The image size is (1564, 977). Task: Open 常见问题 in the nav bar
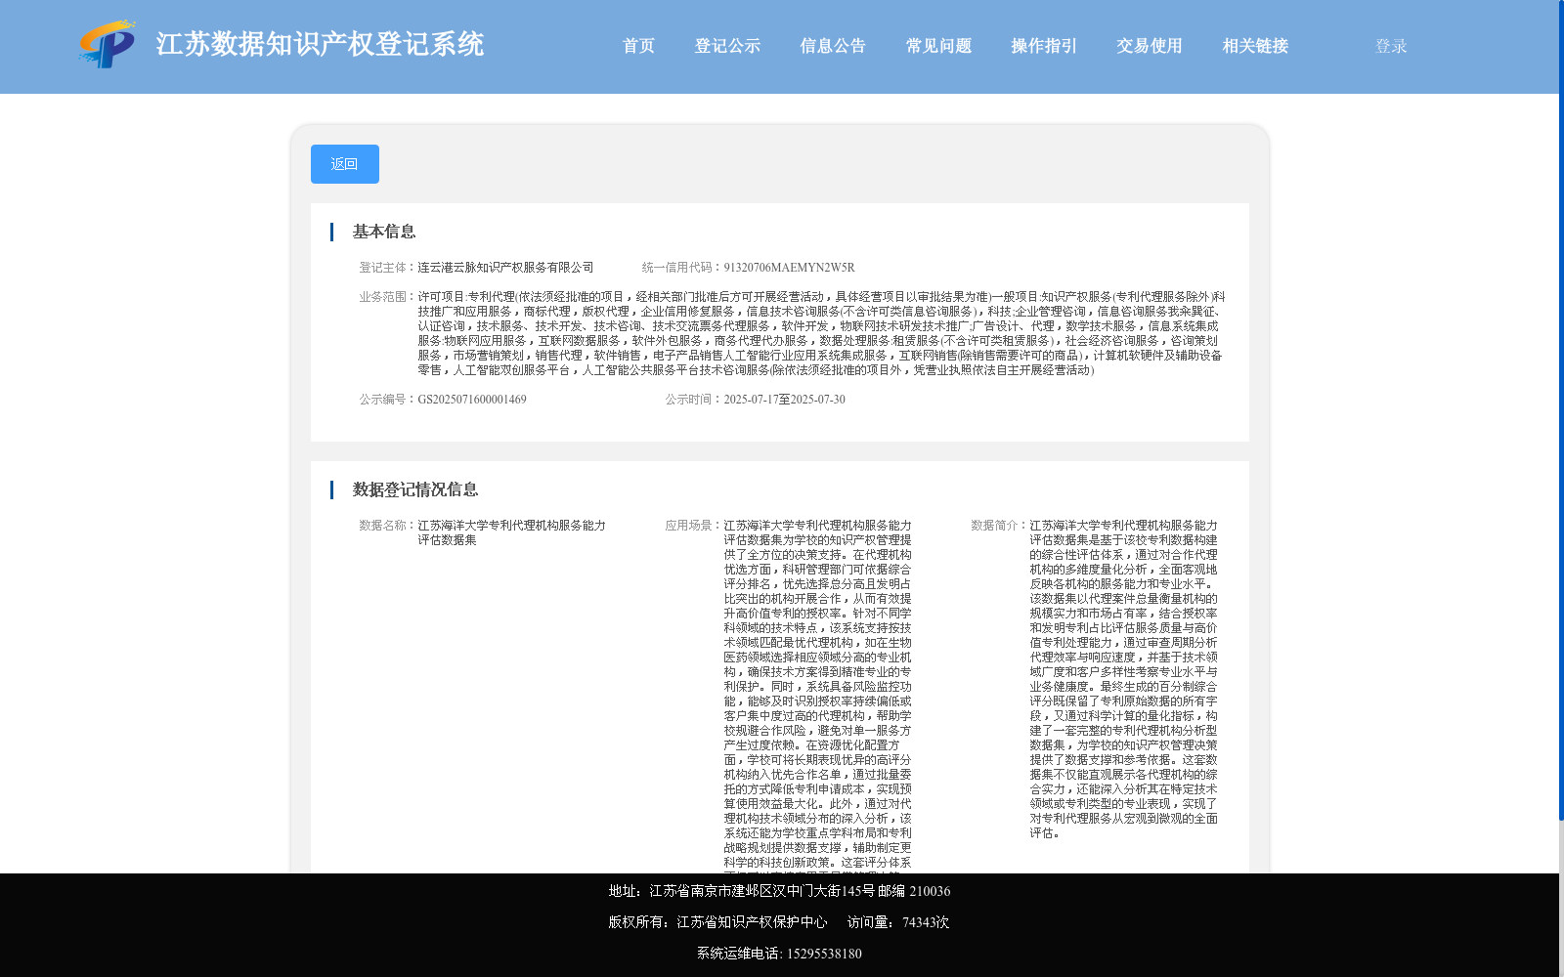tap(938, 46)
